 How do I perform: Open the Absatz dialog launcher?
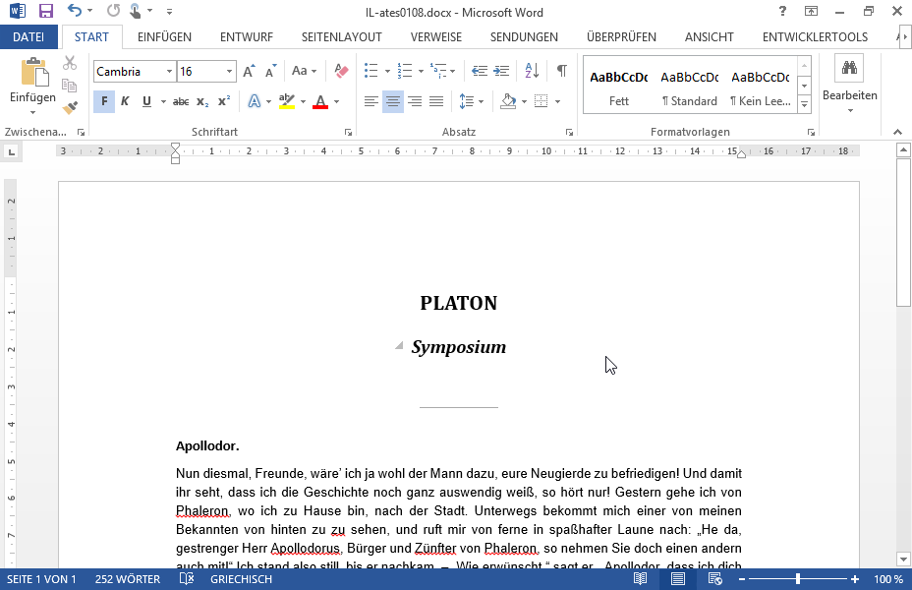tap(569, 132)
